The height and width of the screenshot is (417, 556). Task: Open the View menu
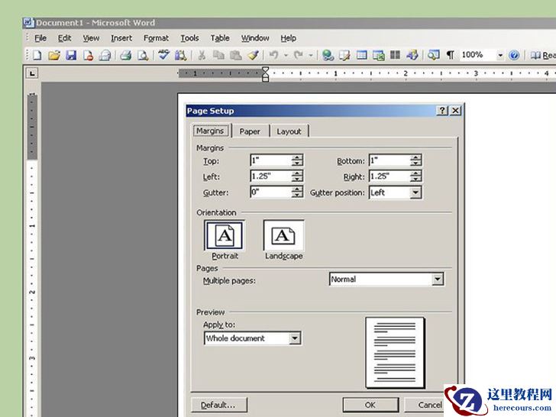pos(91,38)
